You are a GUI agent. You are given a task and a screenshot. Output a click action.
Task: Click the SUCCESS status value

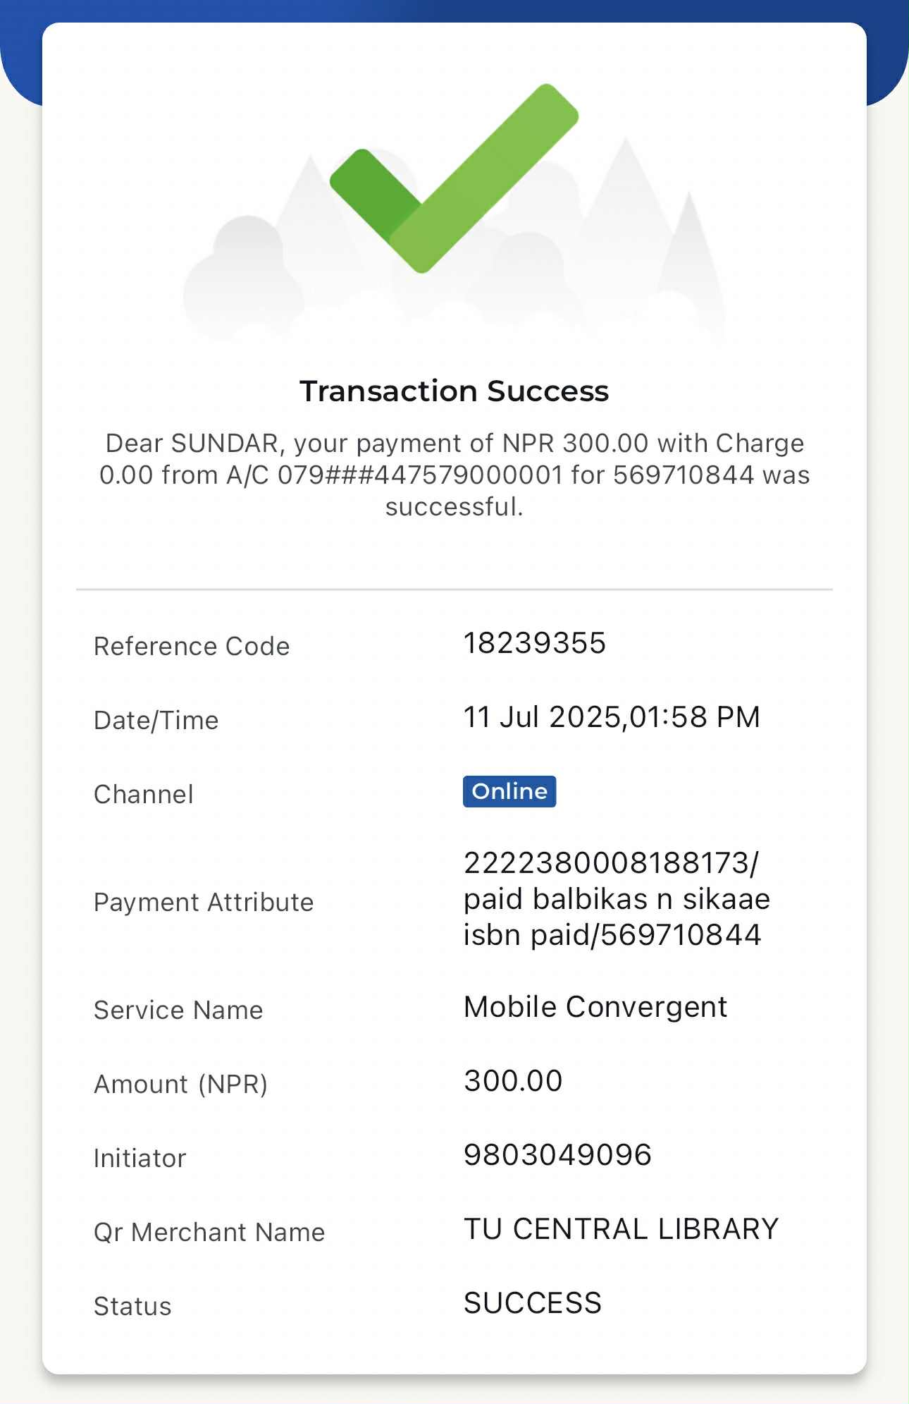click(x=532, y=1303)
